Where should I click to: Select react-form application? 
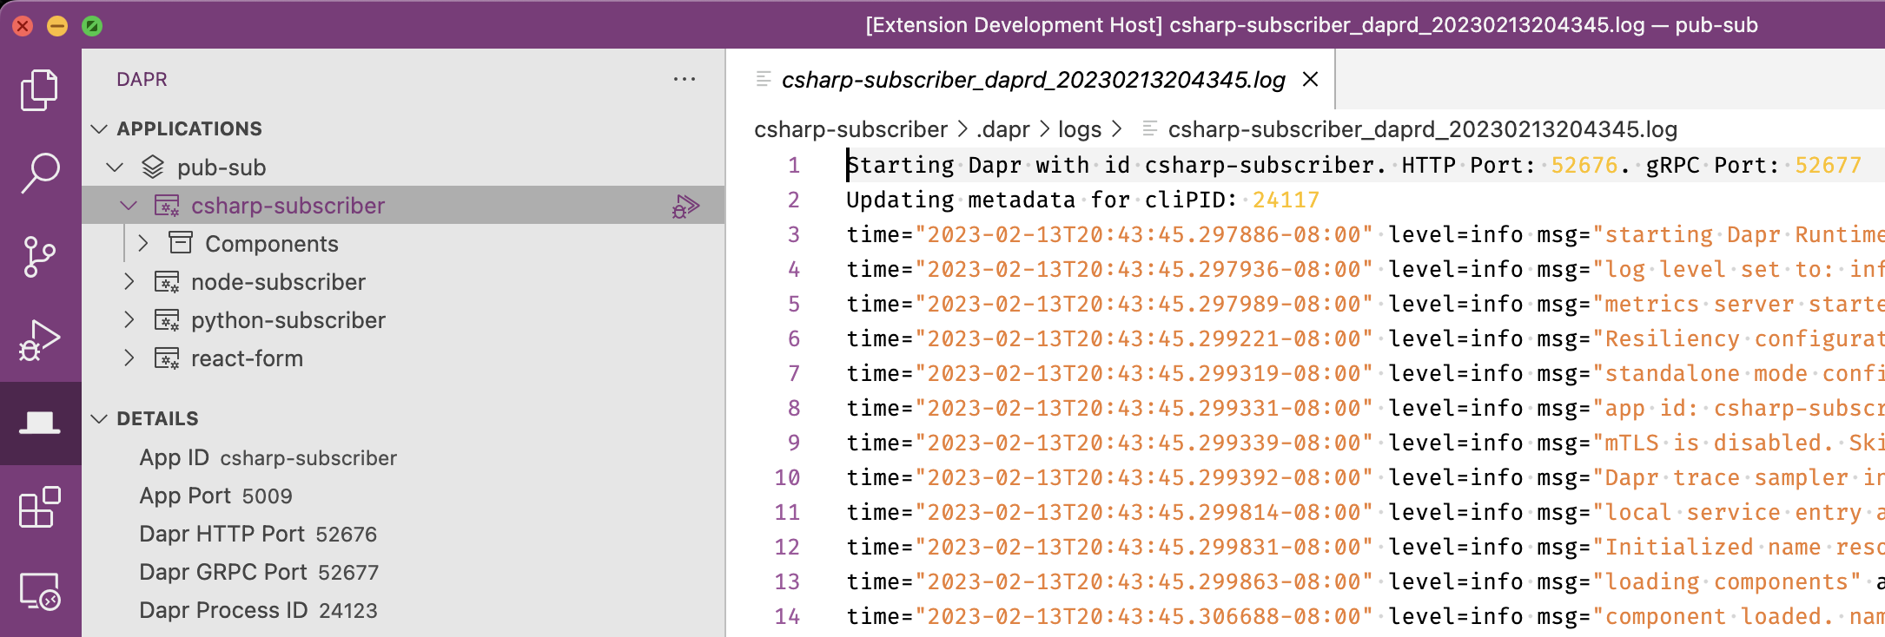tap(247, 358)
